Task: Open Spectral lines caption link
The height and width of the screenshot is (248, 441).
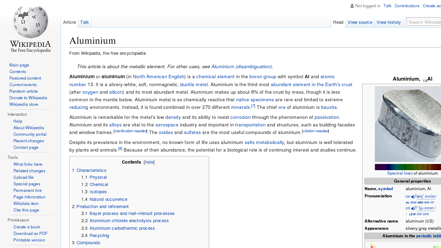Action: click(x=400, y=173)
